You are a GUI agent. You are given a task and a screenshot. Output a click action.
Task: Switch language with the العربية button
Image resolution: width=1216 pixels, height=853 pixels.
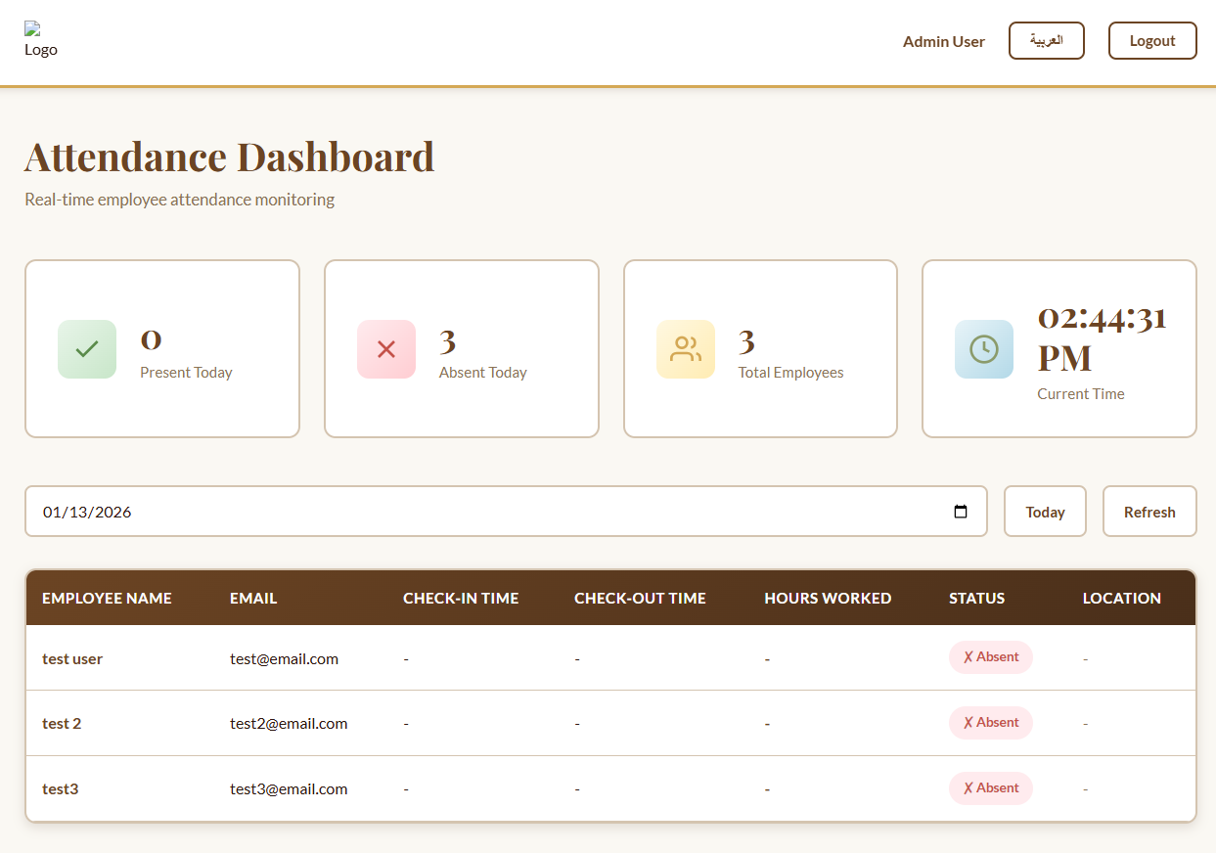1047,41
